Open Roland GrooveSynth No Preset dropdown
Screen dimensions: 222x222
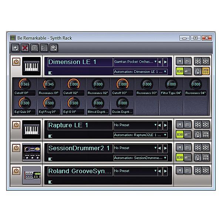point(135,171)
